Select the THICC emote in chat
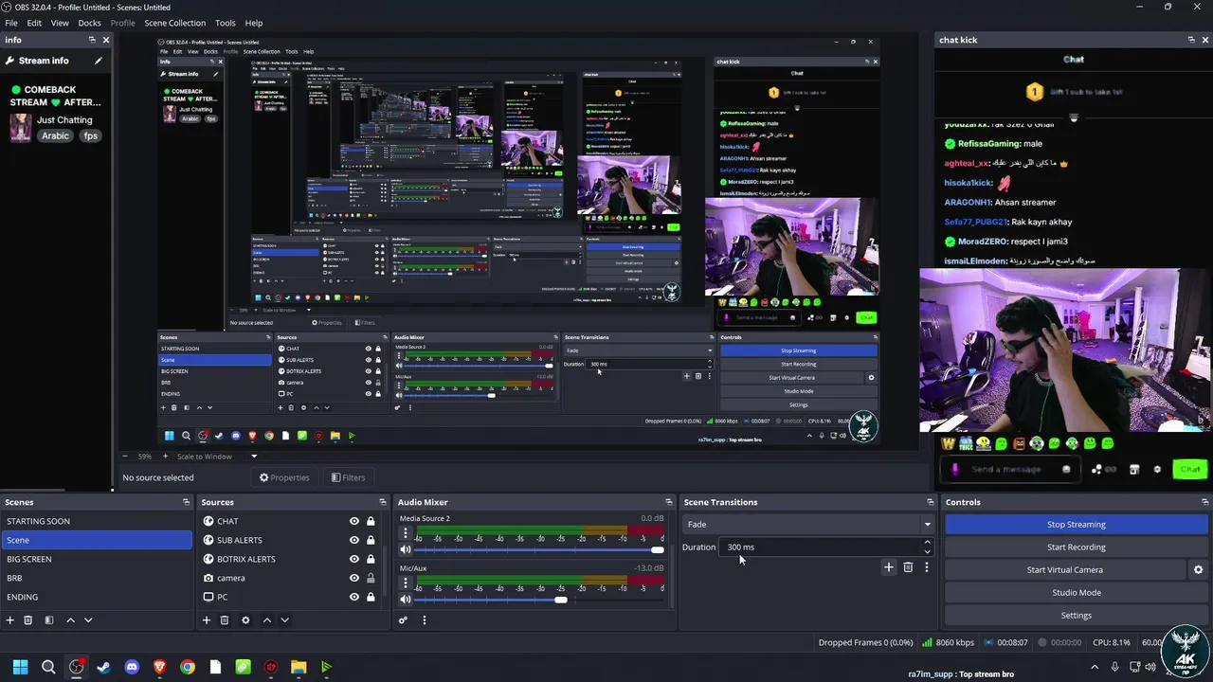 coord(966,443)
